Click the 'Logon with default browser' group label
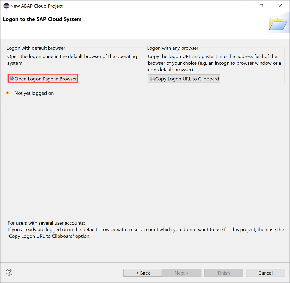 pos(36,48)
